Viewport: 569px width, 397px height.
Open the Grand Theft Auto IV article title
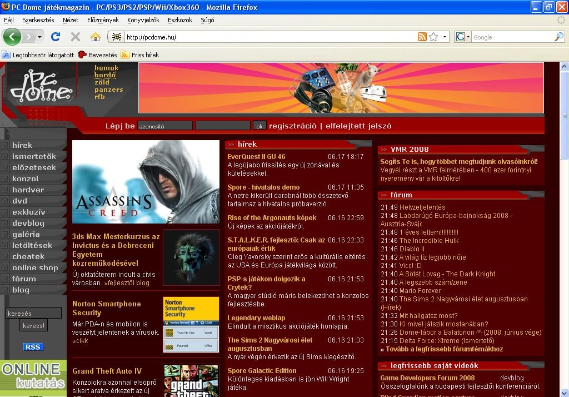point(107,371)
